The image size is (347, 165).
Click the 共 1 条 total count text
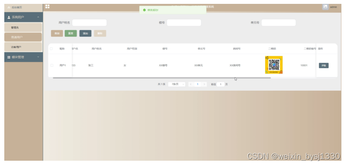tap(161, 84)
